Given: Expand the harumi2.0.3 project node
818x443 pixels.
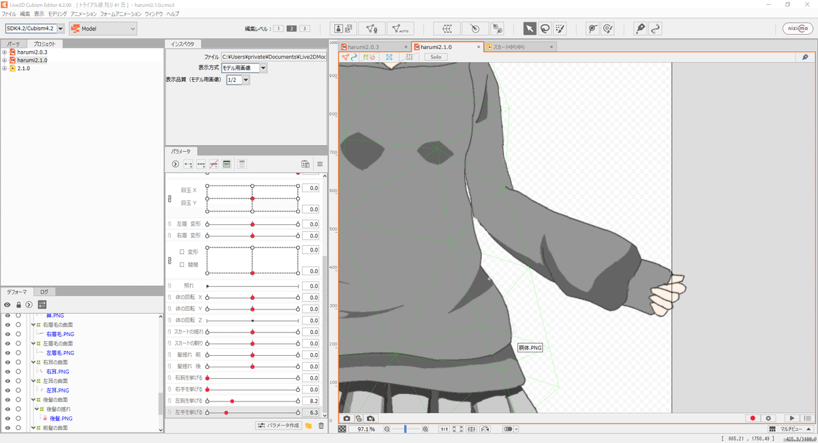Looking at the screenshot, I should click(5, 52).
